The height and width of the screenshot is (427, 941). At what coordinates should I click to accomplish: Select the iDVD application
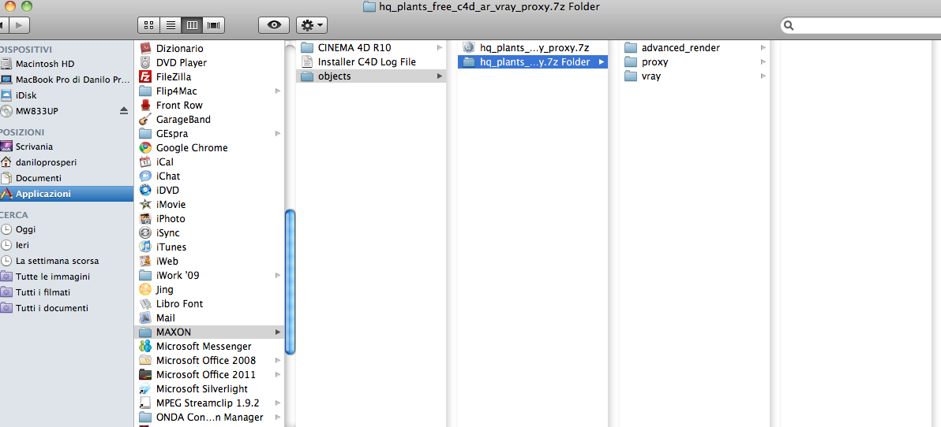[167, 190]
